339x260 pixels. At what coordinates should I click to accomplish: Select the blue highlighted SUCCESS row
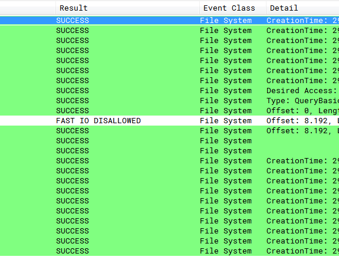point(170,21)
